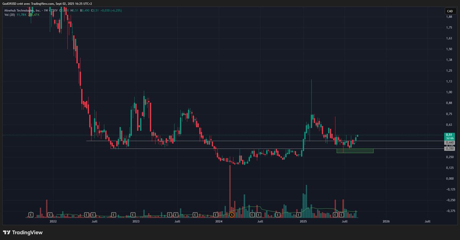The height and width of the screenshot is (240, 460).
Task: Click the Vol (20) indicator legend
Action: [10, 15]
